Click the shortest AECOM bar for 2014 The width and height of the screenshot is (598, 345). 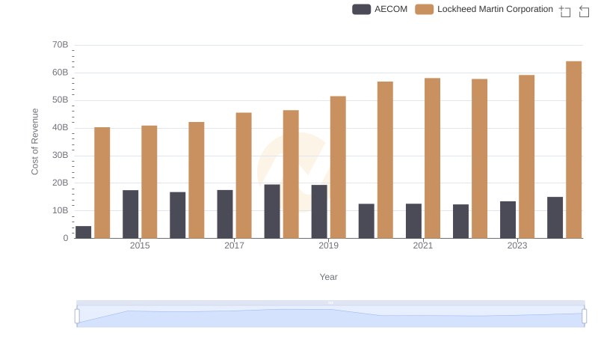tap(84, 232)
